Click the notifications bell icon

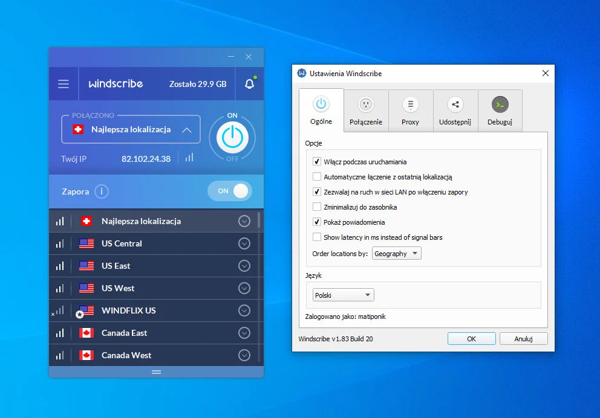pos(249,84)
